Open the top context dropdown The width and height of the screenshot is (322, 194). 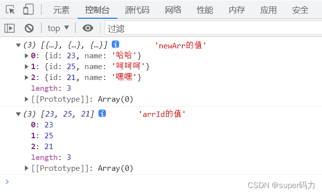pos(58,28)
